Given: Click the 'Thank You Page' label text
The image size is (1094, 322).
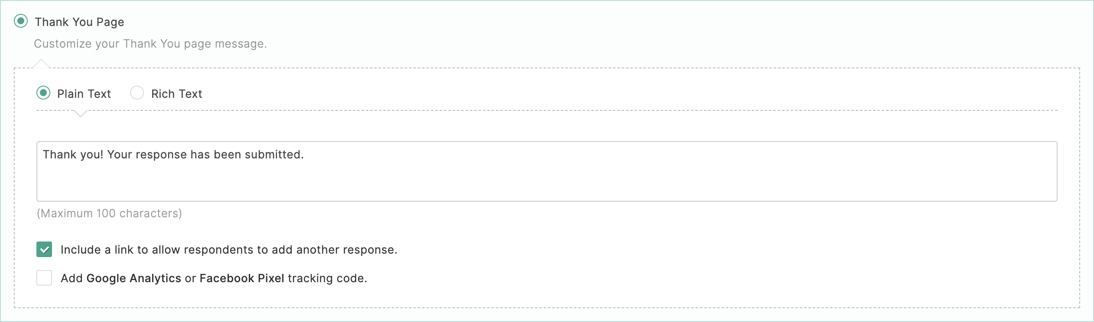Looking at the screenshot, I should (x=79, y=22).
